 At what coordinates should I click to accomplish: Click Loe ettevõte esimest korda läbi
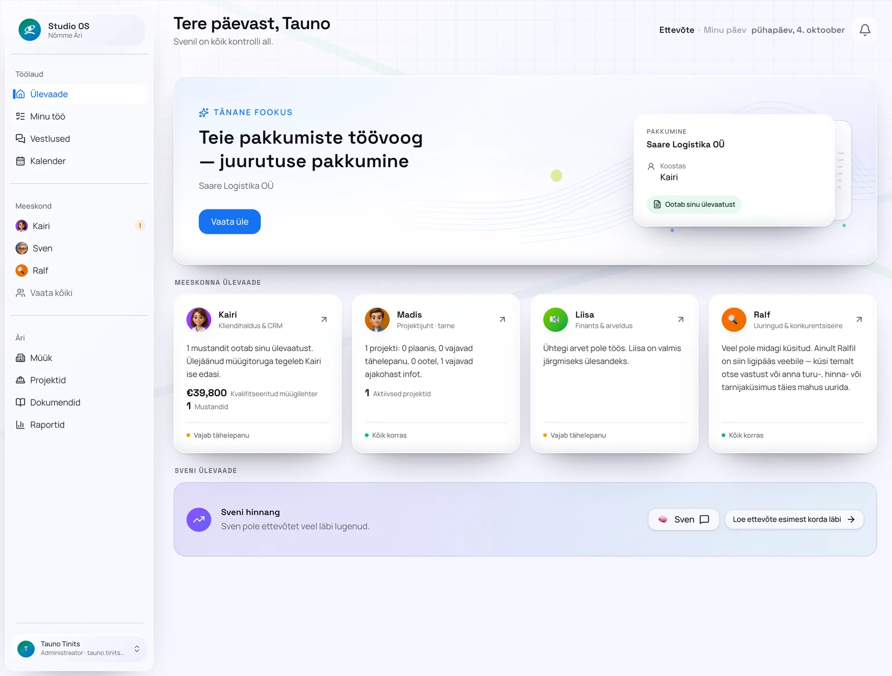[794, 519]
